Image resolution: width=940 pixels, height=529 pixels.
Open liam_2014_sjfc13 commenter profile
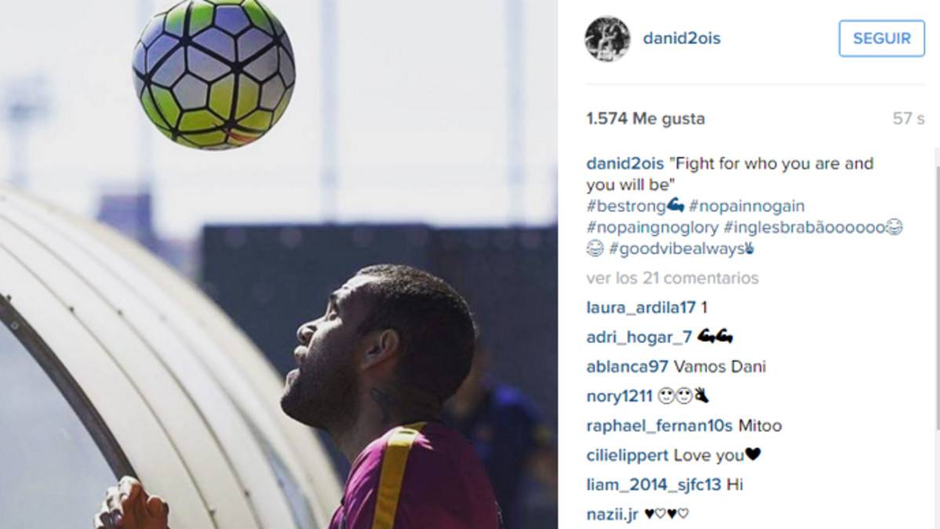(x=654, y=484)
